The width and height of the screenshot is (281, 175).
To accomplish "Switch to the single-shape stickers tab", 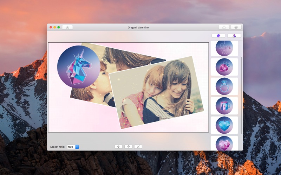I will coord(218,36).
